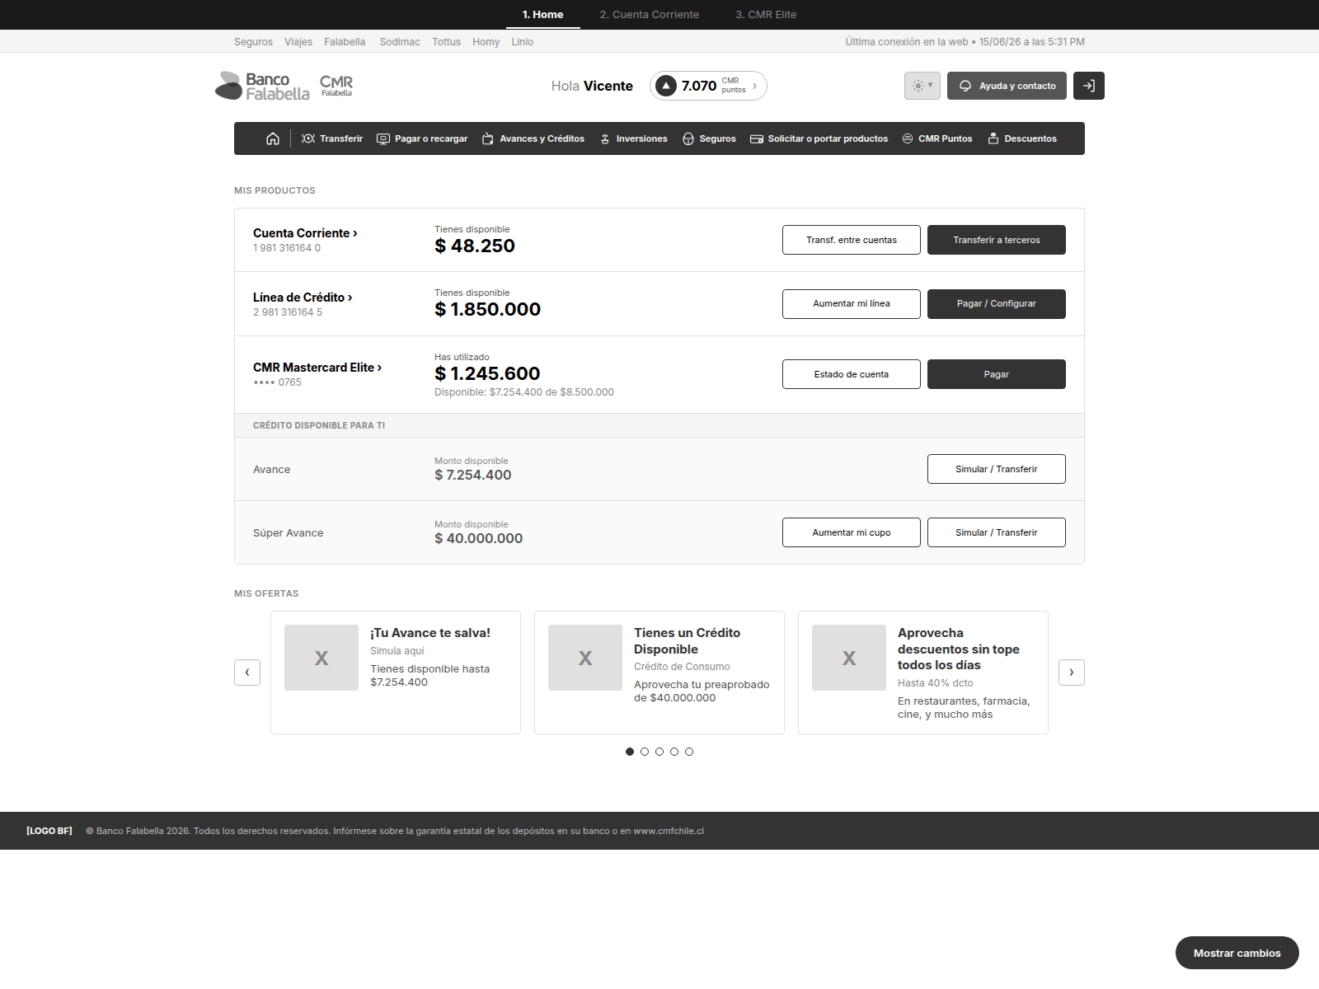Click the triangle icon beside 7.070 points
The width and height of the screenshot is (1319, 989).
pos(666,86)
